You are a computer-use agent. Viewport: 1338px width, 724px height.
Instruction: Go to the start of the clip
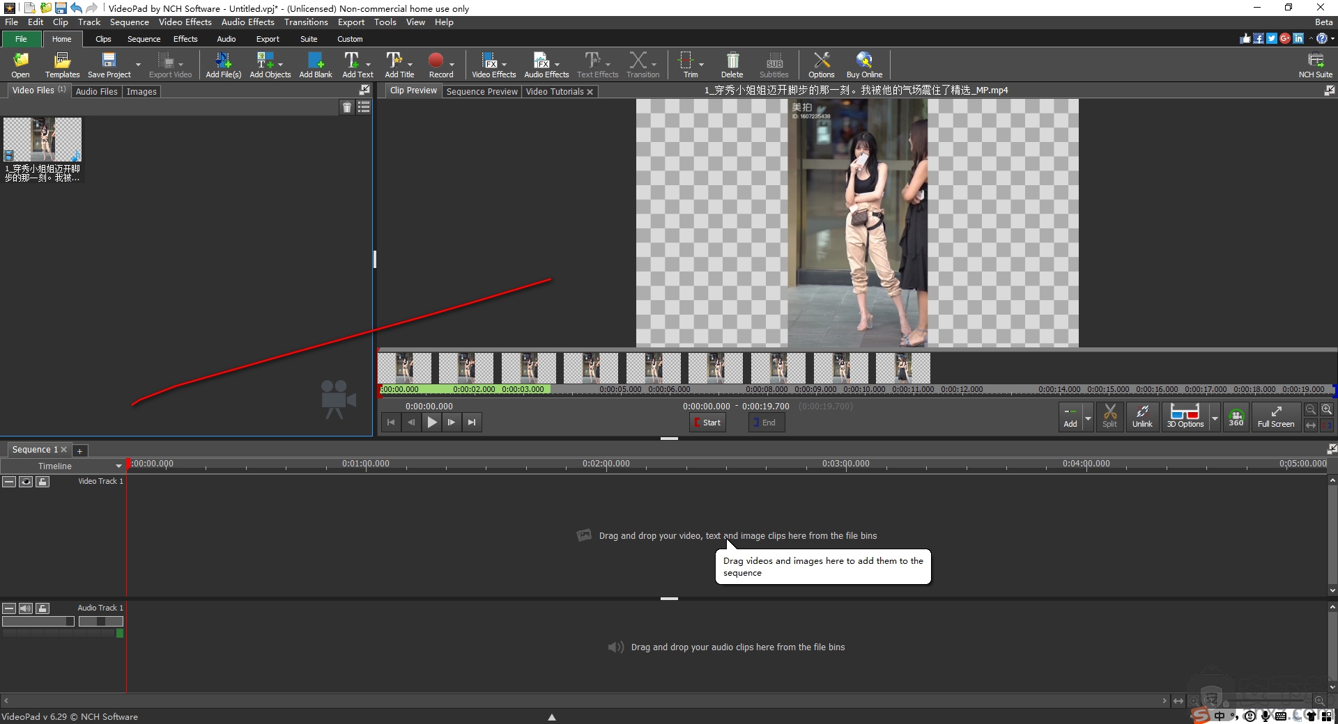(x=391, y=422)
